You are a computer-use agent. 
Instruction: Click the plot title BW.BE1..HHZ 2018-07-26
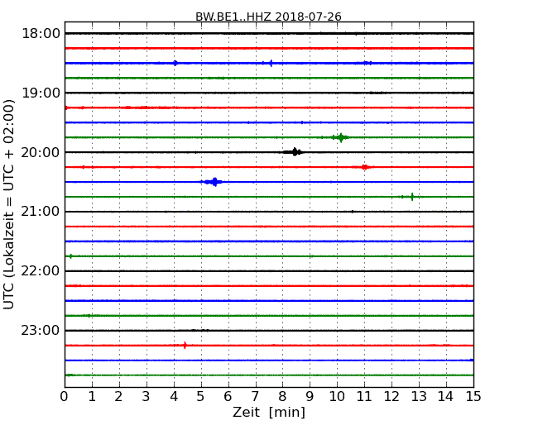[x=268, y=17]
